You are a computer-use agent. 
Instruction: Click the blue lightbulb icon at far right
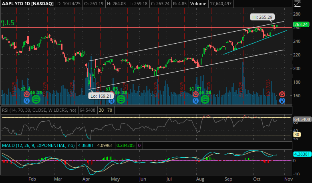click(x=282, y=101)
